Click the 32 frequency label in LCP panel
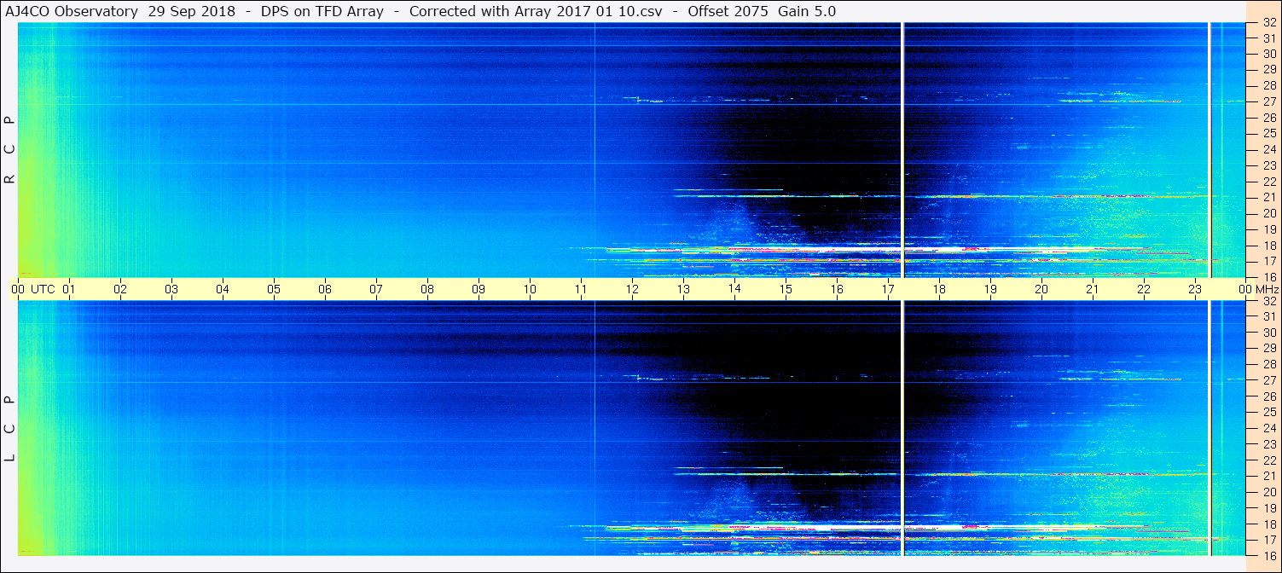 (1268, 301)
